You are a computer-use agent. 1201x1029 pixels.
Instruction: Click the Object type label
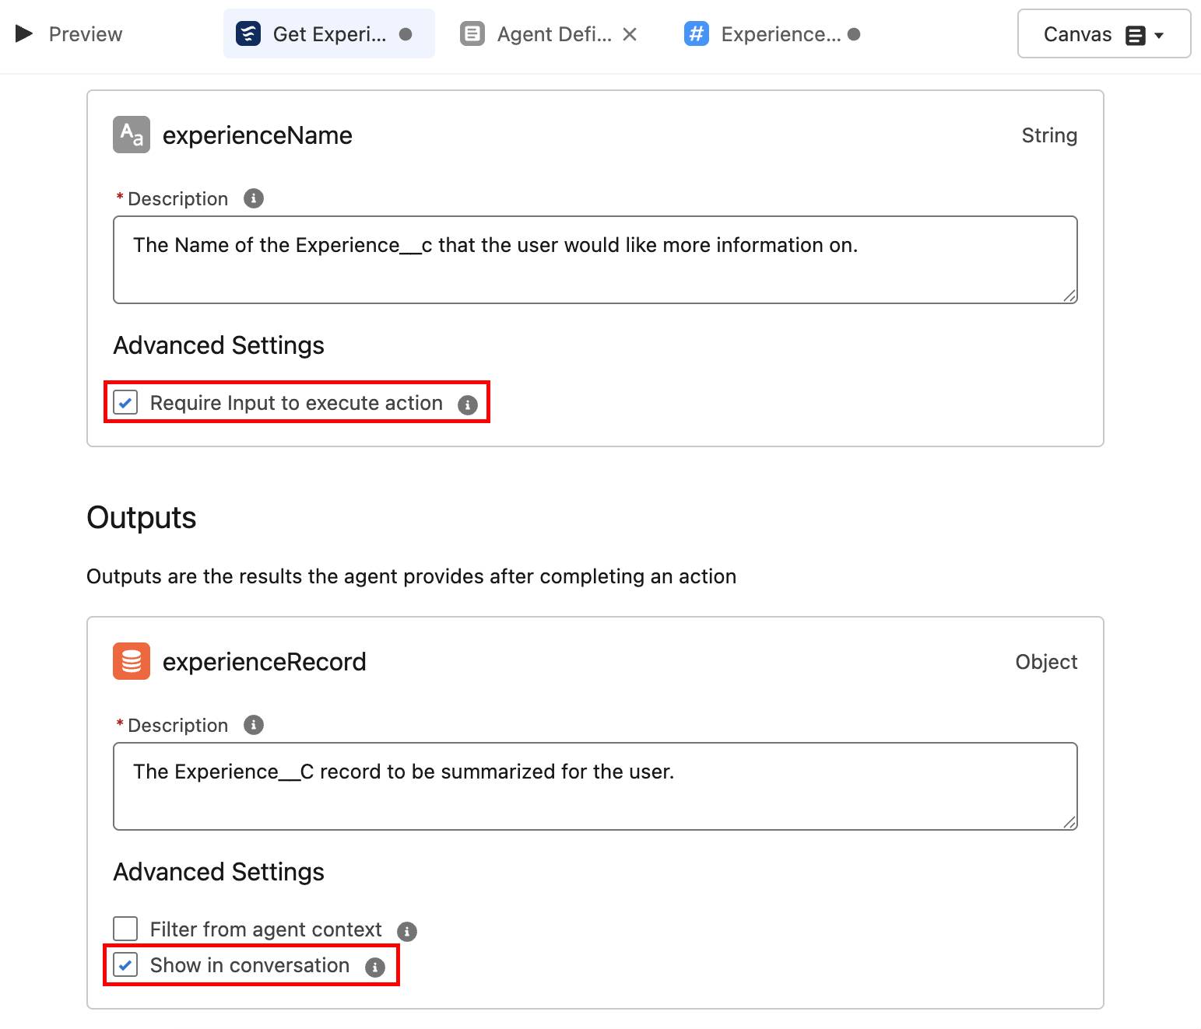pyautogui.click(x=1046, y=662)
